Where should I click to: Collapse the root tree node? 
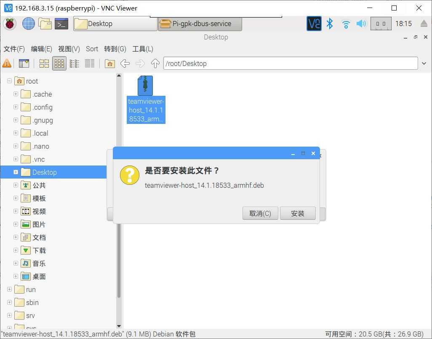(x=9, y=81)
